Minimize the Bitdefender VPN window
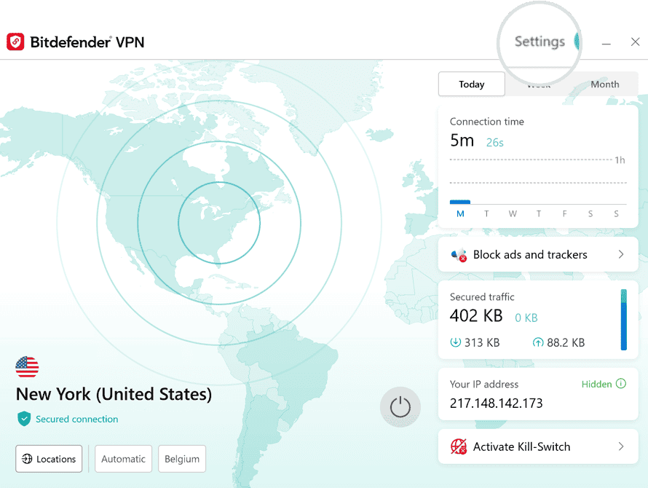648x488 pixels. (x=606, y=43)
